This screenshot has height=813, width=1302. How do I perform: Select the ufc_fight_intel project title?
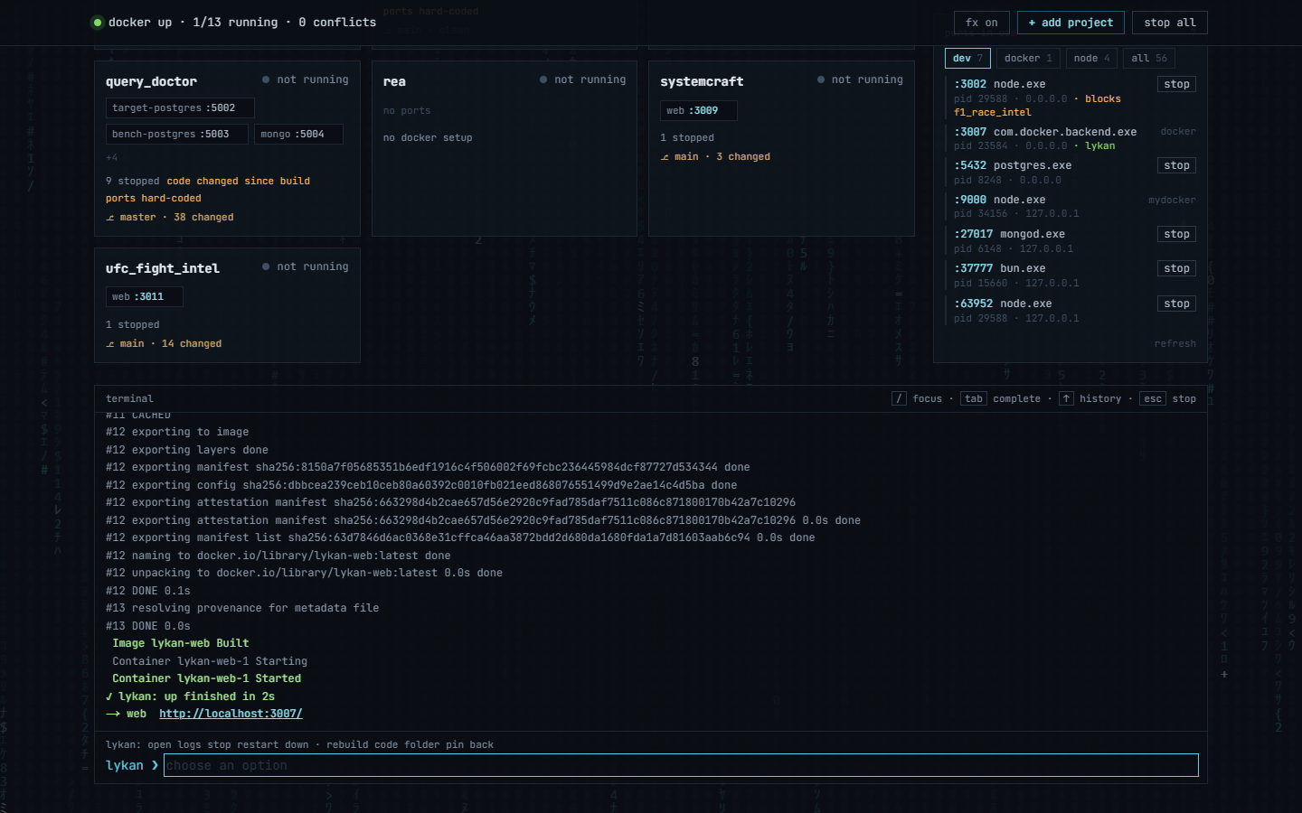pyautogui.click(x=163, y=268)
